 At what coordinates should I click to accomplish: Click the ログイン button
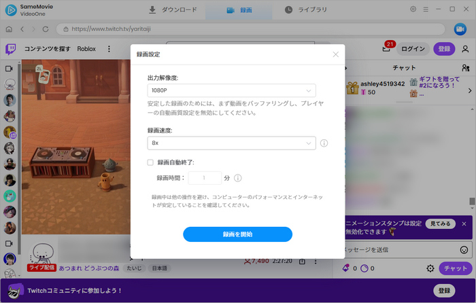tap(413, 49)
